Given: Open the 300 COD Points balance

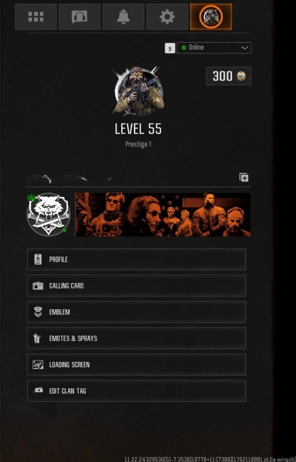Looking at the screenshot, I should [229, 76].
